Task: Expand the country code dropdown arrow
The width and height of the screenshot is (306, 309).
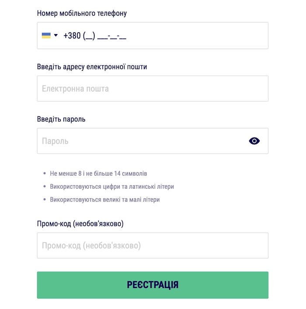Action: 56,35
